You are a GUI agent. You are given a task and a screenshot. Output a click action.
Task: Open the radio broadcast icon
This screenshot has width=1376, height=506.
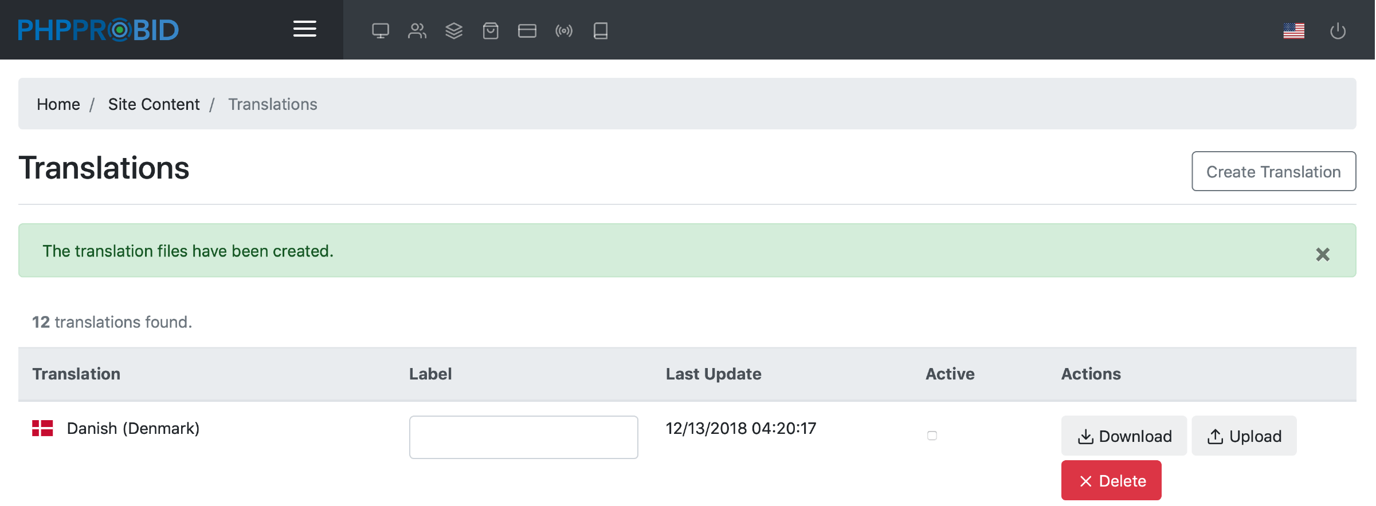564,30
